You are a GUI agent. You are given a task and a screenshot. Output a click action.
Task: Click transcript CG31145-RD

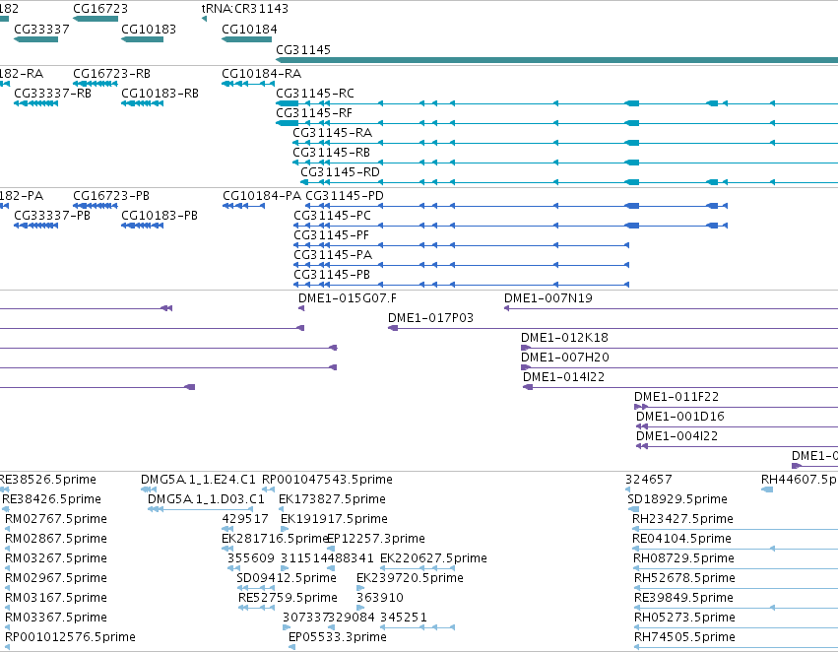(340, 172)
